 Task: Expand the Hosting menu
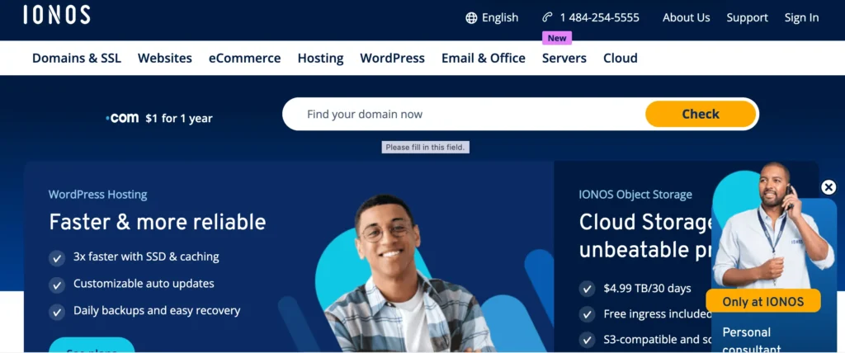[x=321, y=59]
